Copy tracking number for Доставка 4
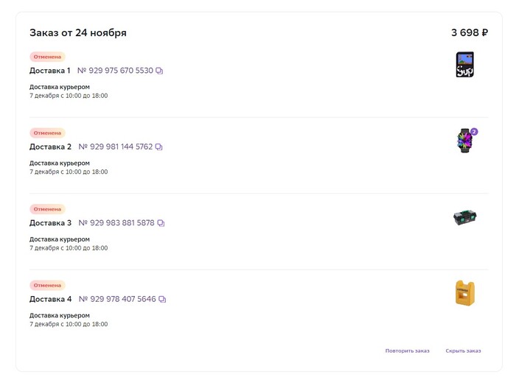The image size is (516, 377). tap(162, 300)
